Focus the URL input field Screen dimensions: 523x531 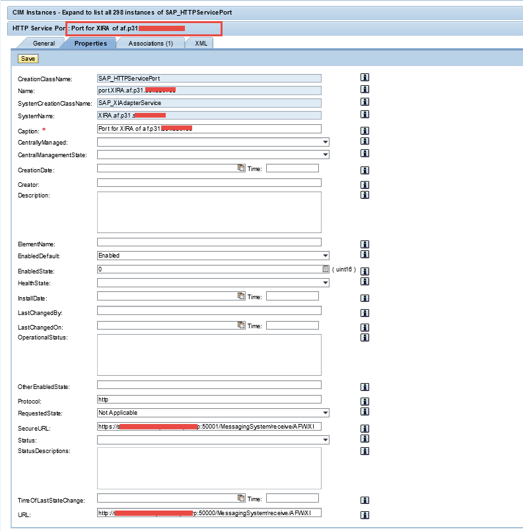(x=209, y=513)
